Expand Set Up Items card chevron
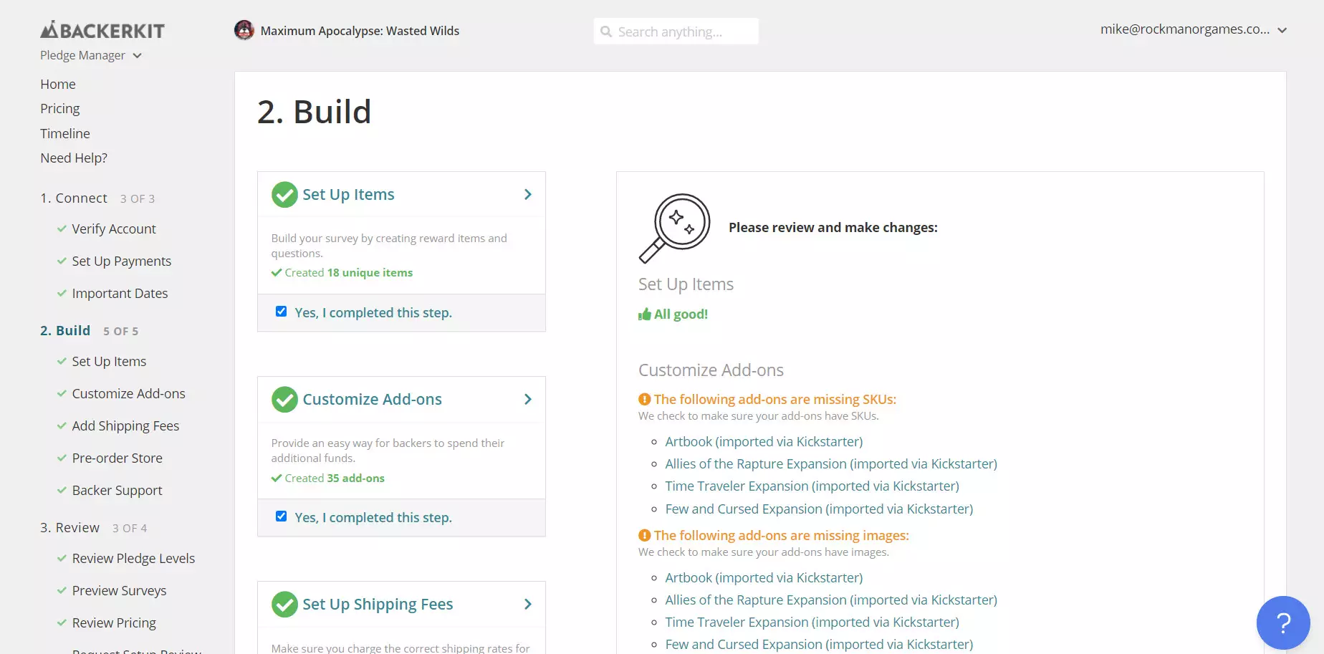 (x=528, y=195)
